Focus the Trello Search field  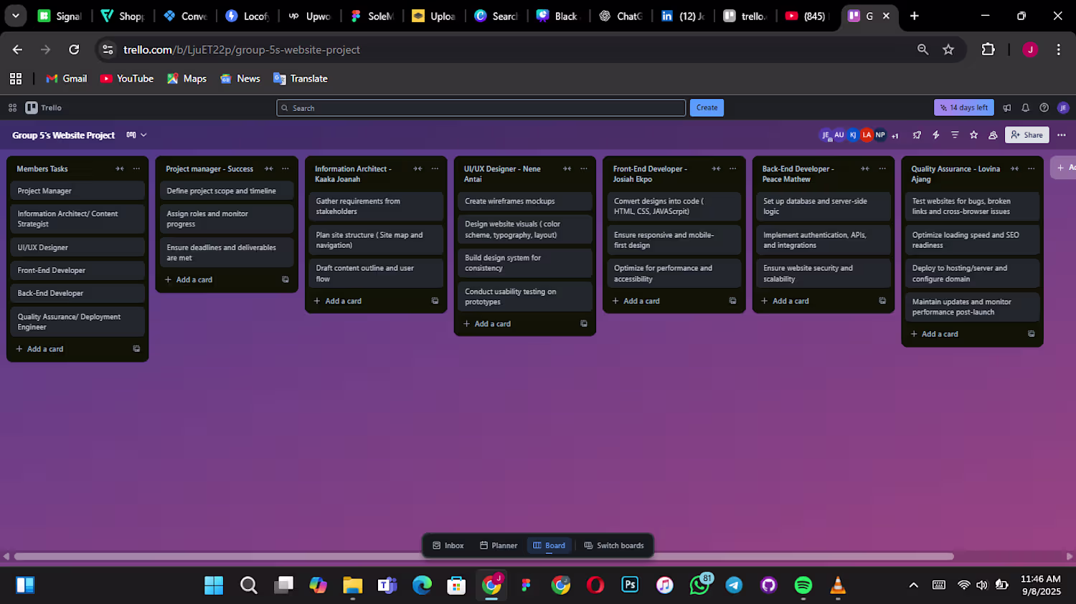click(481, 108)
